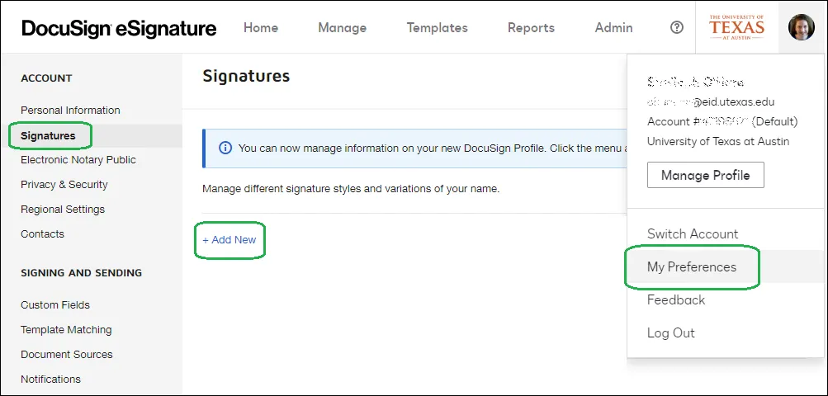Click the eid.utexas.edu email text

711,102
